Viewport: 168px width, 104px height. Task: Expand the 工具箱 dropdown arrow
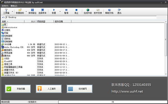pyautogui.click(x=12, y=11)
